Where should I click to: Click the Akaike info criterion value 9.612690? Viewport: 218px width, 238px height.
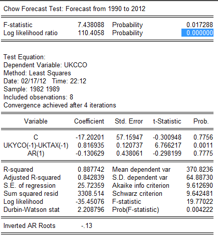[199, 185]
